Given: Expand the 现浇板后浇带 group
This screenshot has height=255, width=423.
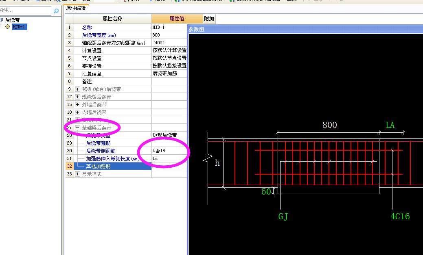Looking at the screenshot, I should 77,97.
